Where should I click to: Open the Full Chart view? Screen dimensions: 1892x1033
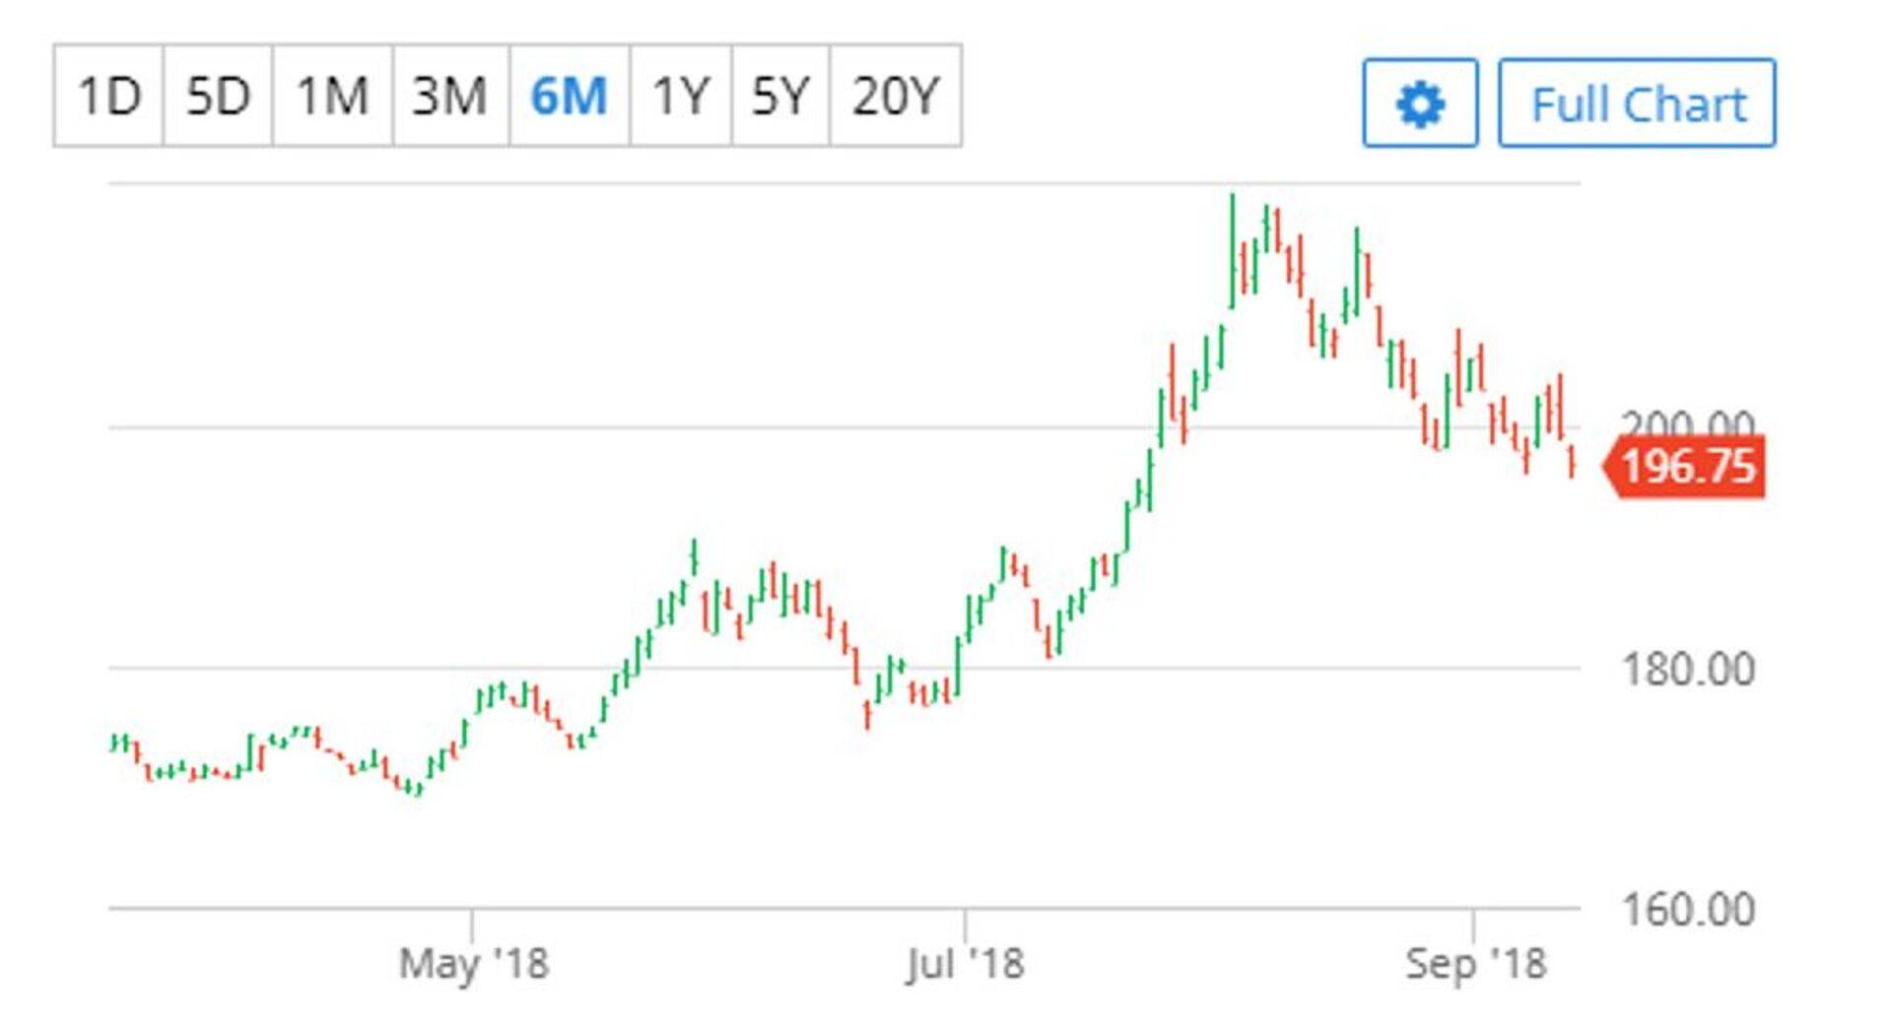(x=1637, y=103)
